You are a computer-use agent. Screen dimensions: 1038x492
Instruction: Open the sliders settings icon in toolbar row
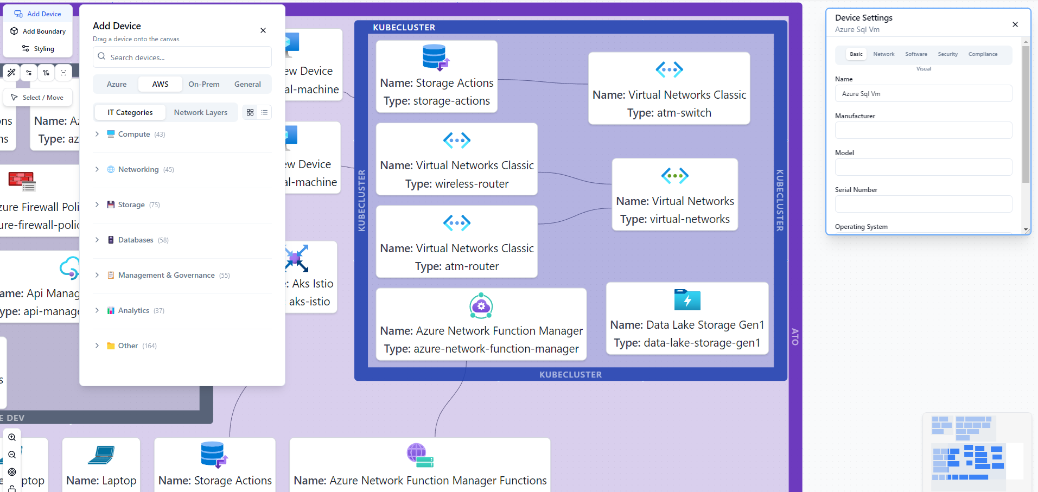29,73
